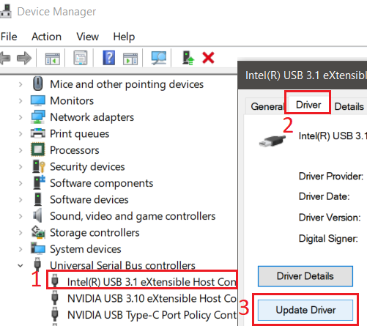Screen dimensions: 367x326
Task: Click Scan for hardware changes icon
Action: [x=159, y=58]
